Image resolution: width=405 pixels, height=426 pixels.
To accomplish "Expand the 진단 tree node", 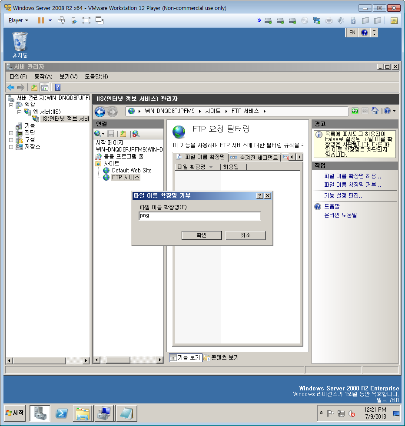I will [x=11, y=133].
